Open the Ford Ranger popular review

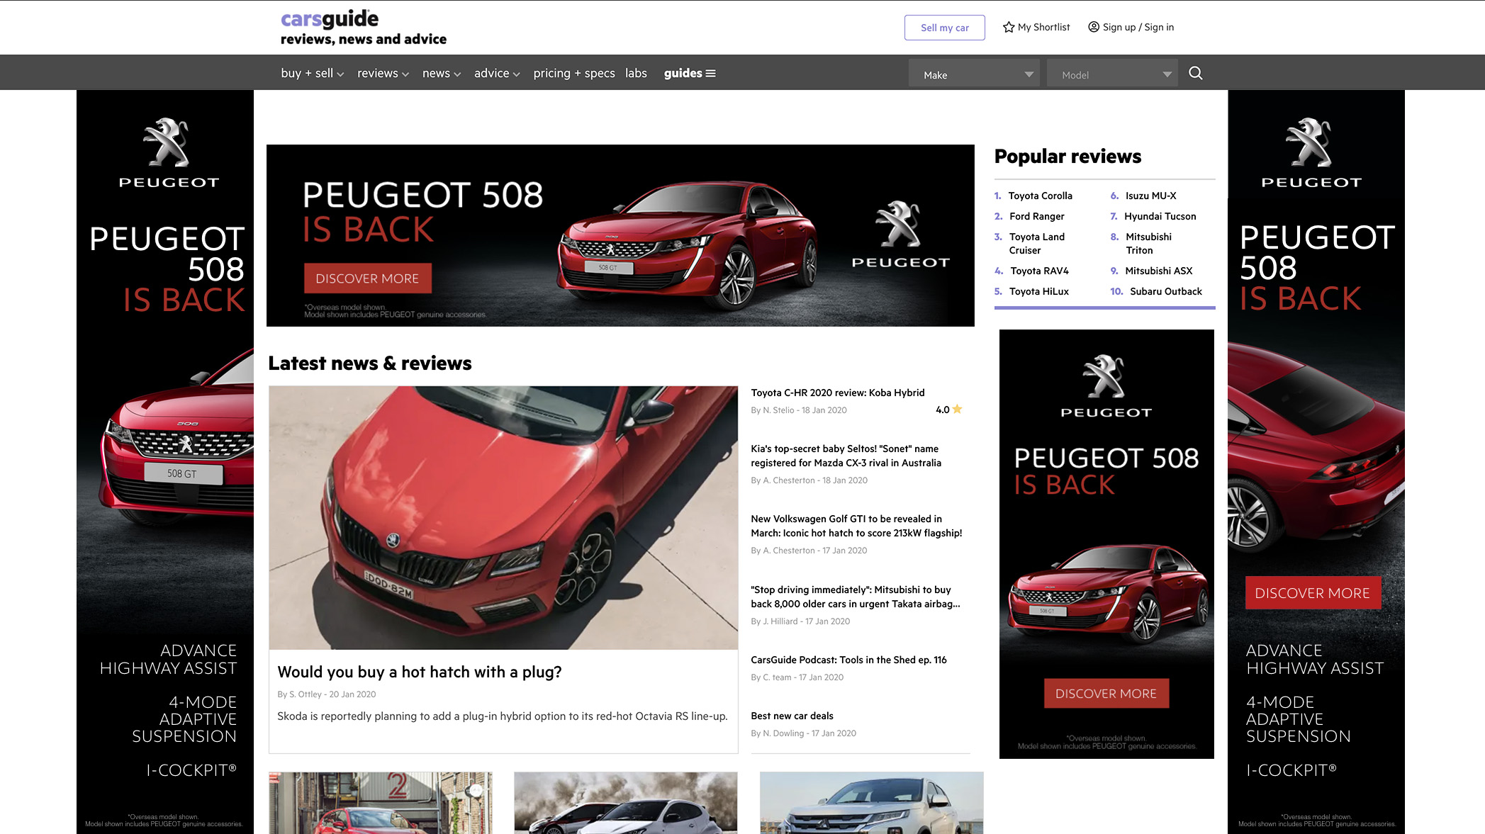pyautogui.click(x=1036, y=216)
